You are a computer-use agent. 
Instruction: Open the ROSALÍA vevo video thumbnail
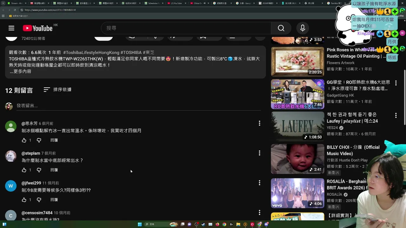point(298,193)
